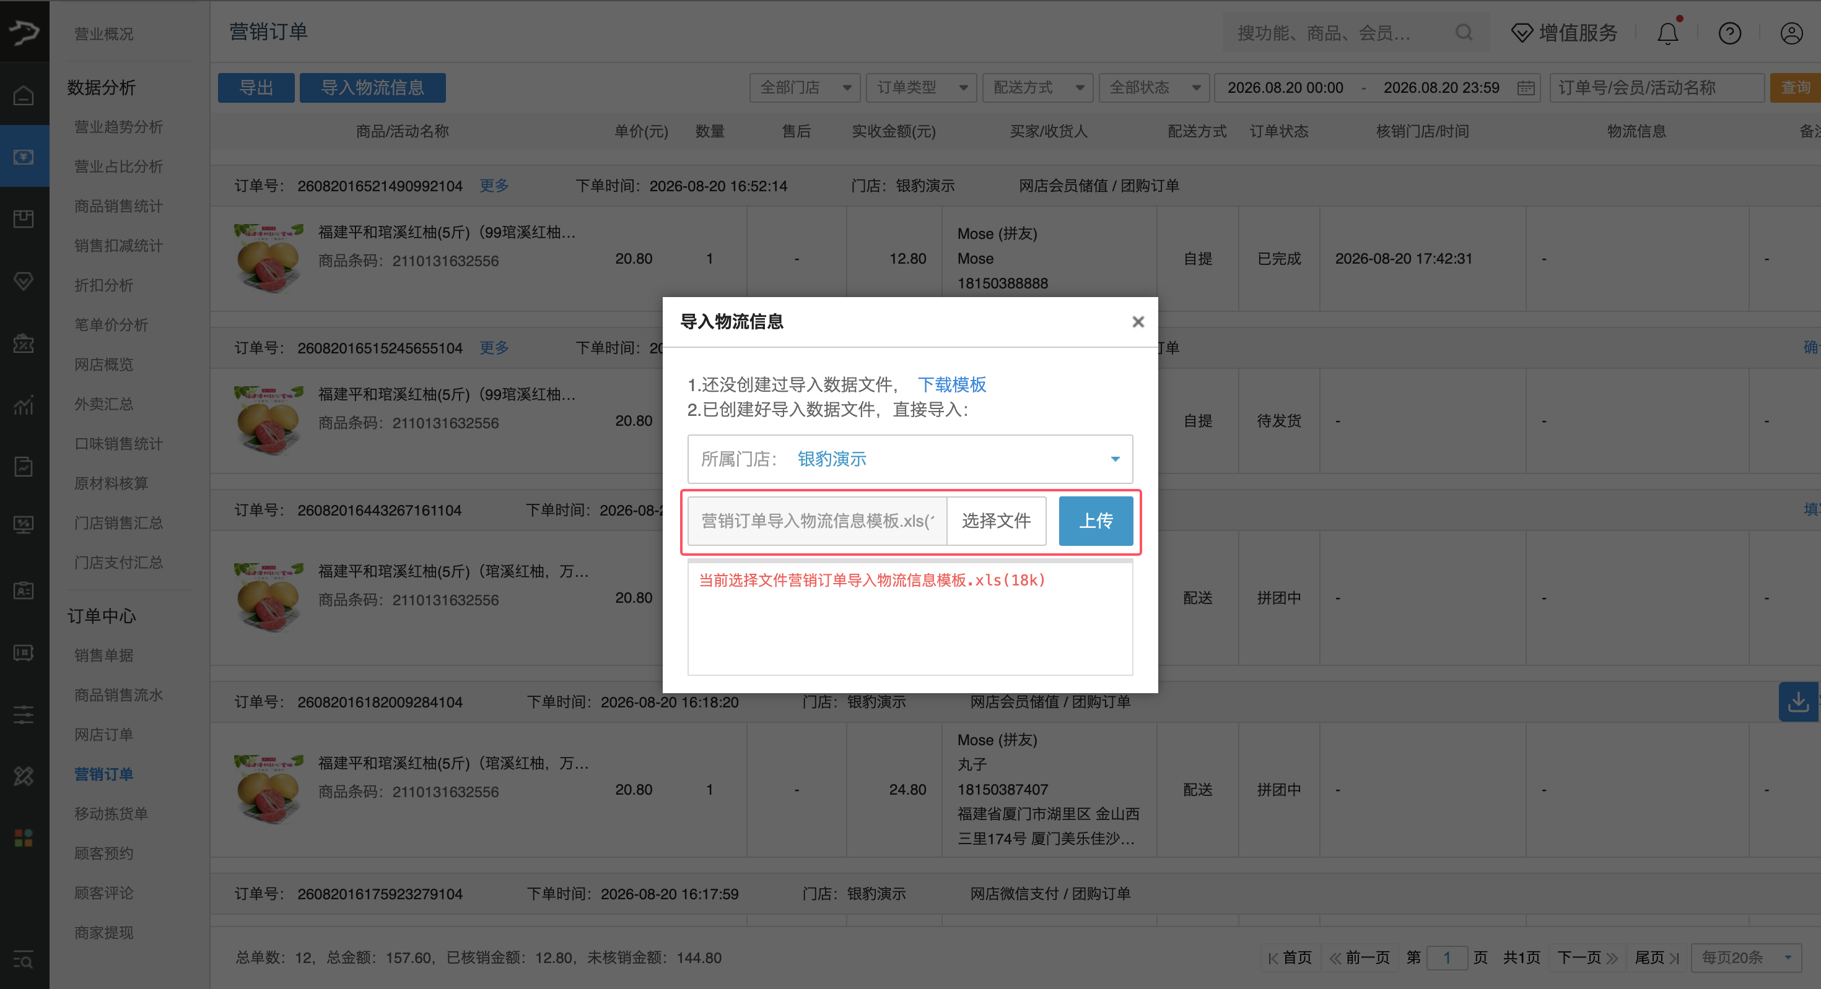Viewport: 1821px width, 989px height.
Task: Open the package box icon in the rail
Action: click(x=24, y=218)
